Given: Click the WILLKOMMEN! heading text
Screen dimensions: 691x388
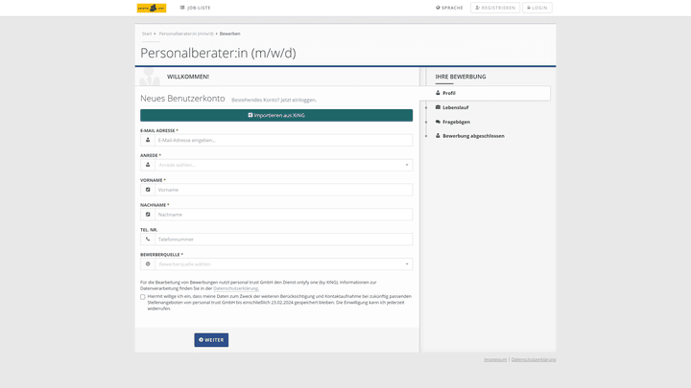Looking at the screenshot, I should coord(188,77).
